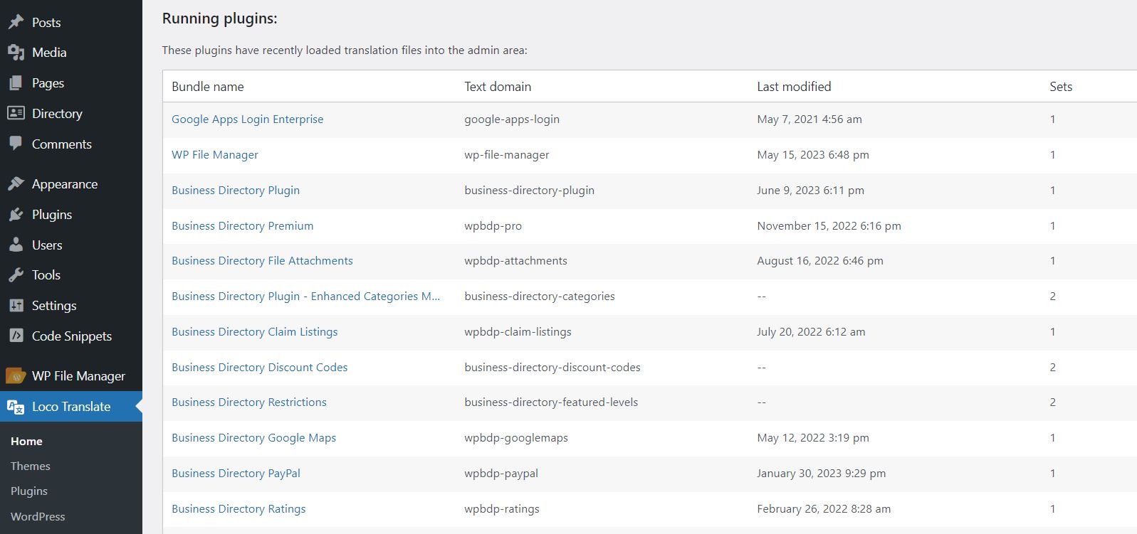The width and height of the screenshot is (1137, 534).
Task: Click the WP File Manager folder icon
Action: pyautogui.click(x=16, y=375)
